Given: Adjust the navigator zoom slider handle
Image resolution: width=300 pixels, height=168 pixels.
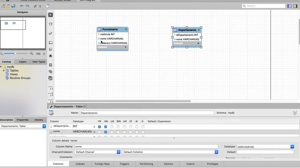Looking at the screenshot, I should (15, 54).
